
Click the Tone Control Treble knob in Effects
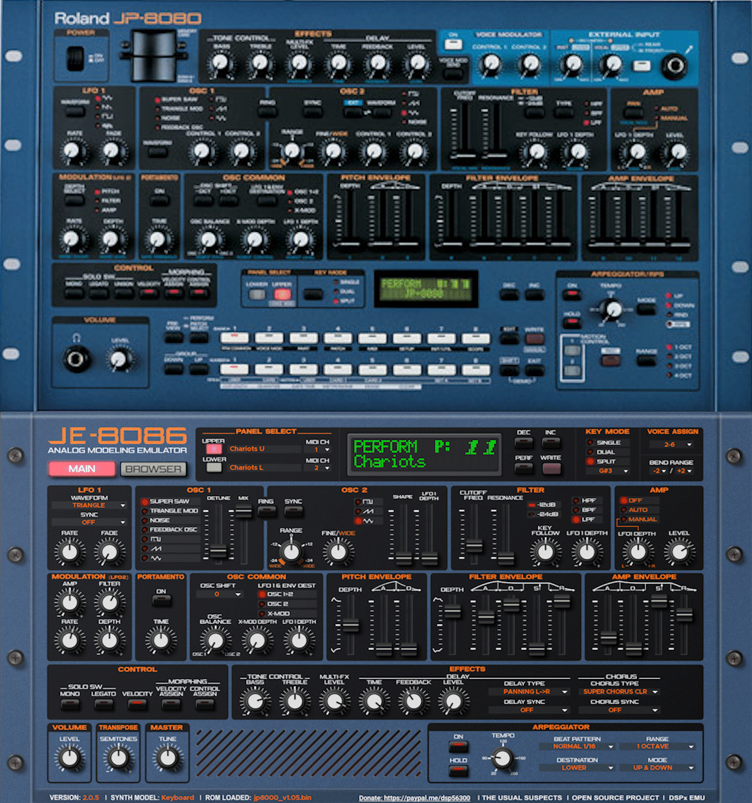[x=295, y=701]
